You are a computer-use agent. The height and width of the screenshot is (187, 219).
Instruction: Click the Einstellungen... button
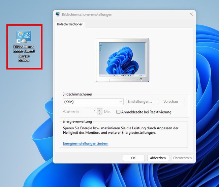point(140,102)
